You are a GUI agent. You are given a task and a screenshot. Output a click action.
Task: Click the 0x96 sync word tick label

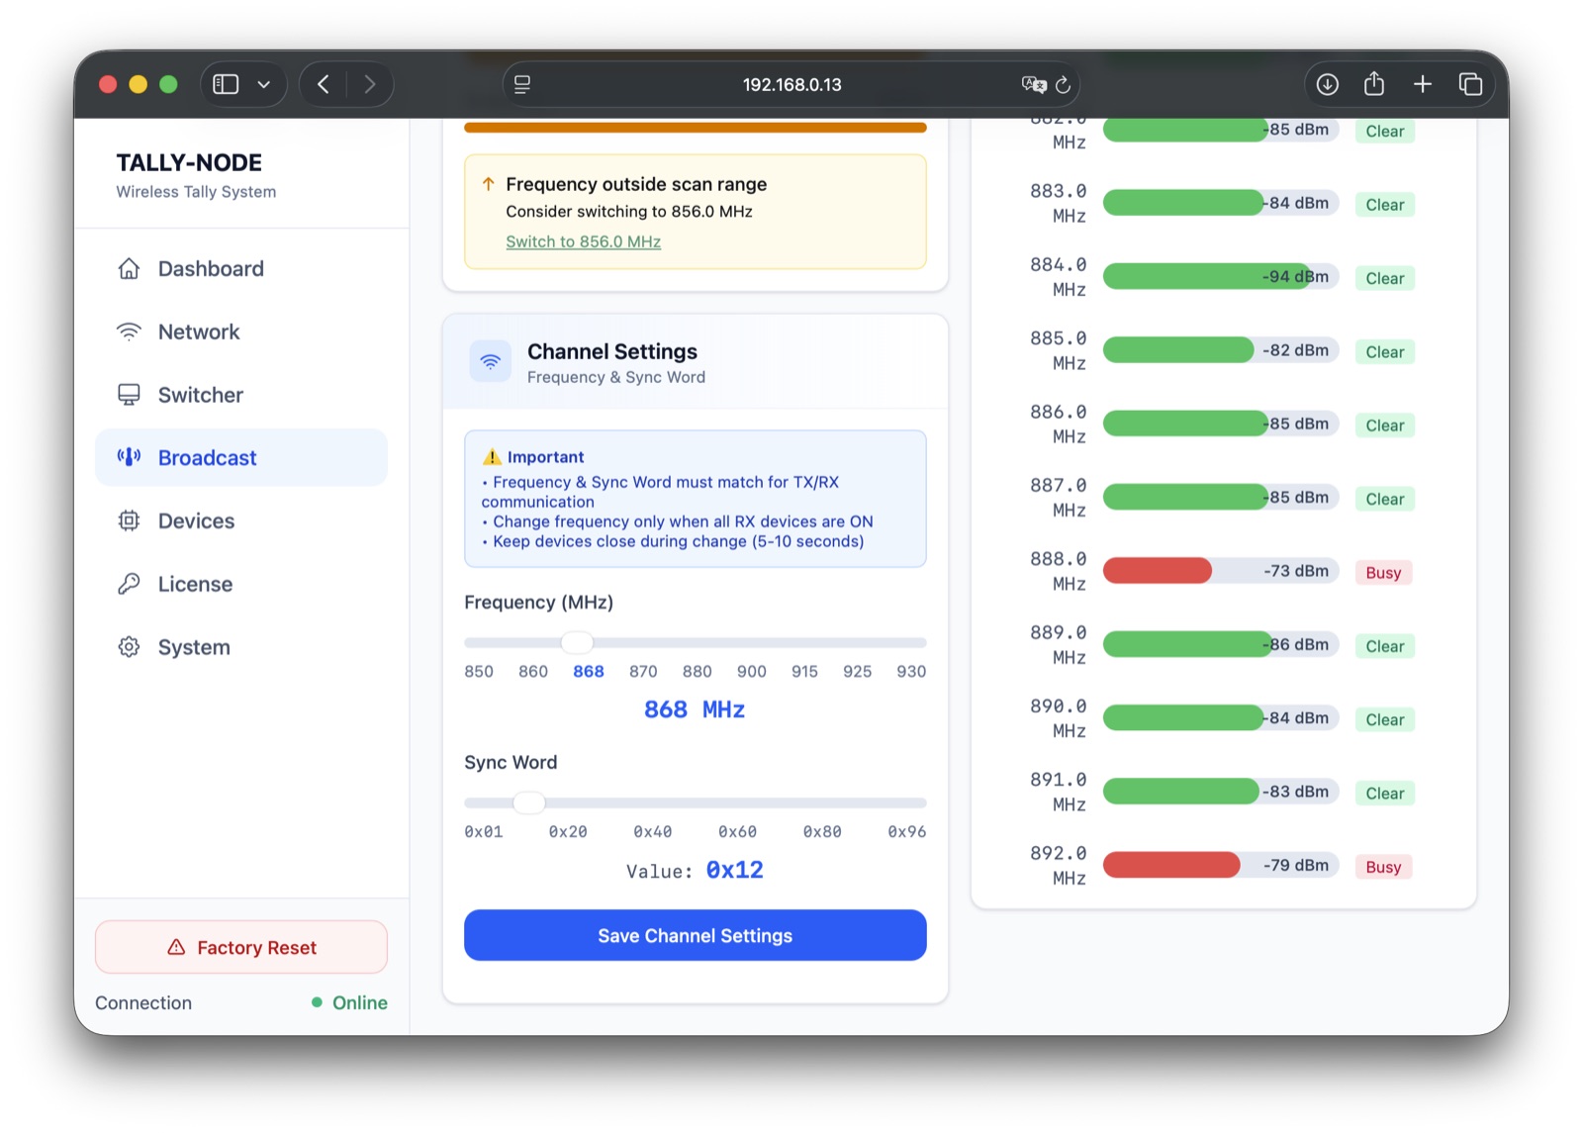coord(907,831)
